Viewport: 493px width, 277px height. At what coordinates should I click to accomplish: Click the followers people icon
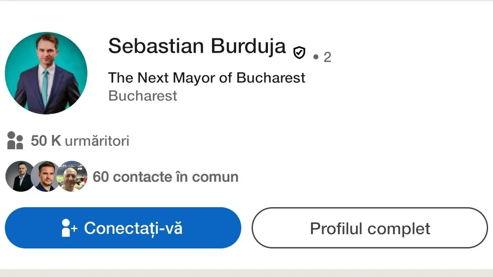click(x=15, y=141)
